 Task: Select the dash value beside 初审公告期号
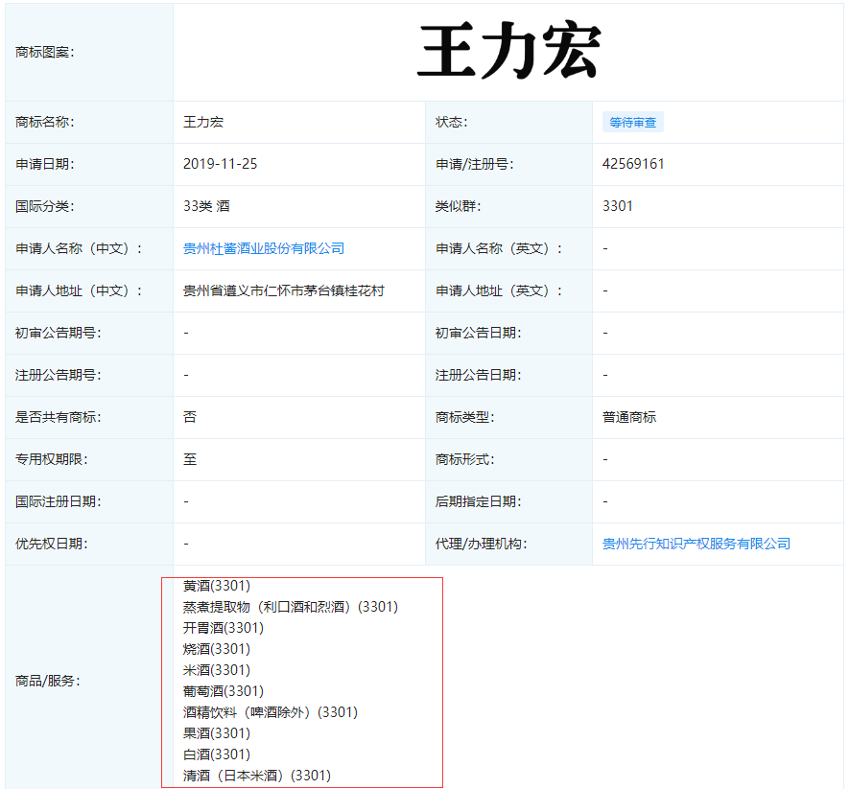coord(186,333)
